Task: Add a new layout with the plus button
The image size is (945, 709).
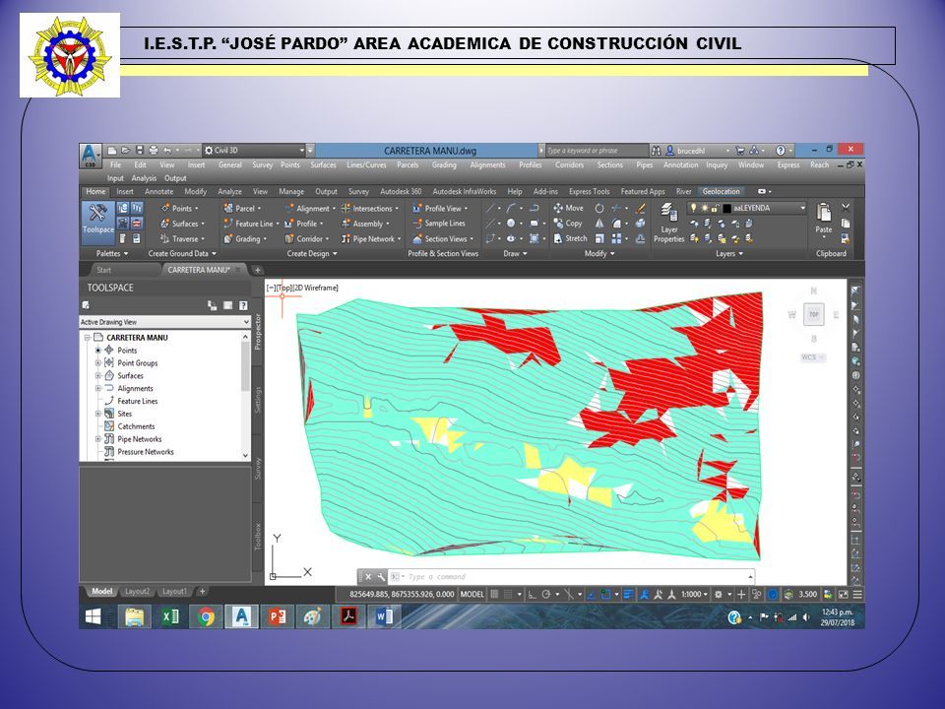Action: pyautogui.click(x=203, y=592)
